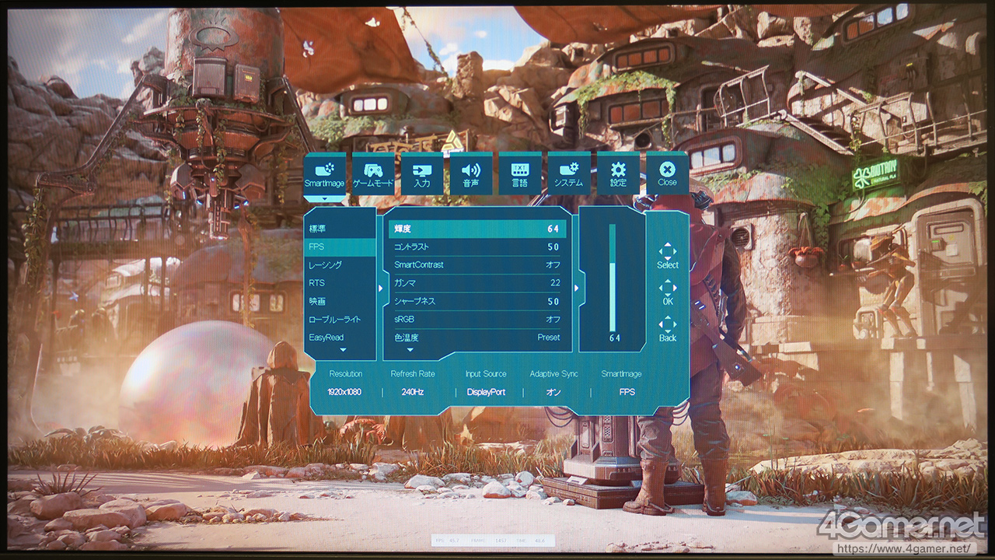This screenshot has height=560, width=995.
Task: Click the 1920x1080 resolution value
Action: pos(344,392)
